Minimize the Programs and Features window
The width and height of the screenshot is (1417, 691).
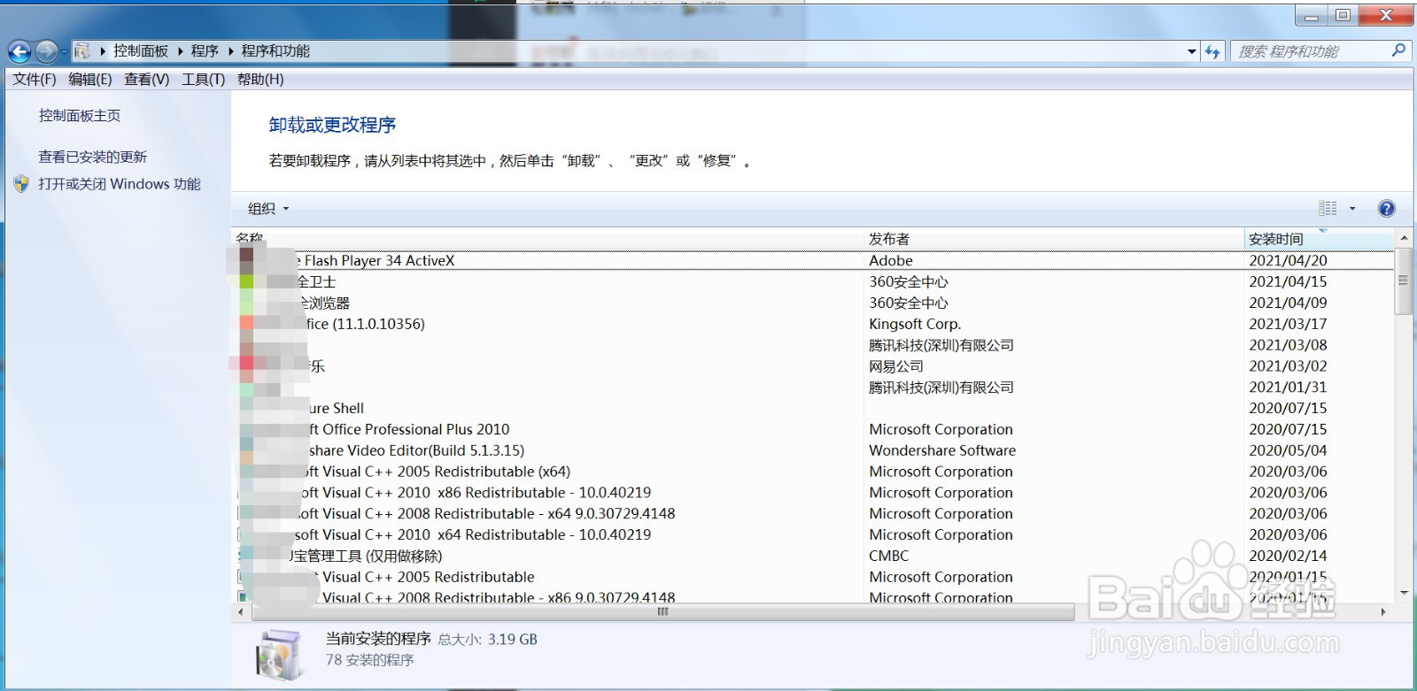point(1312,16)
